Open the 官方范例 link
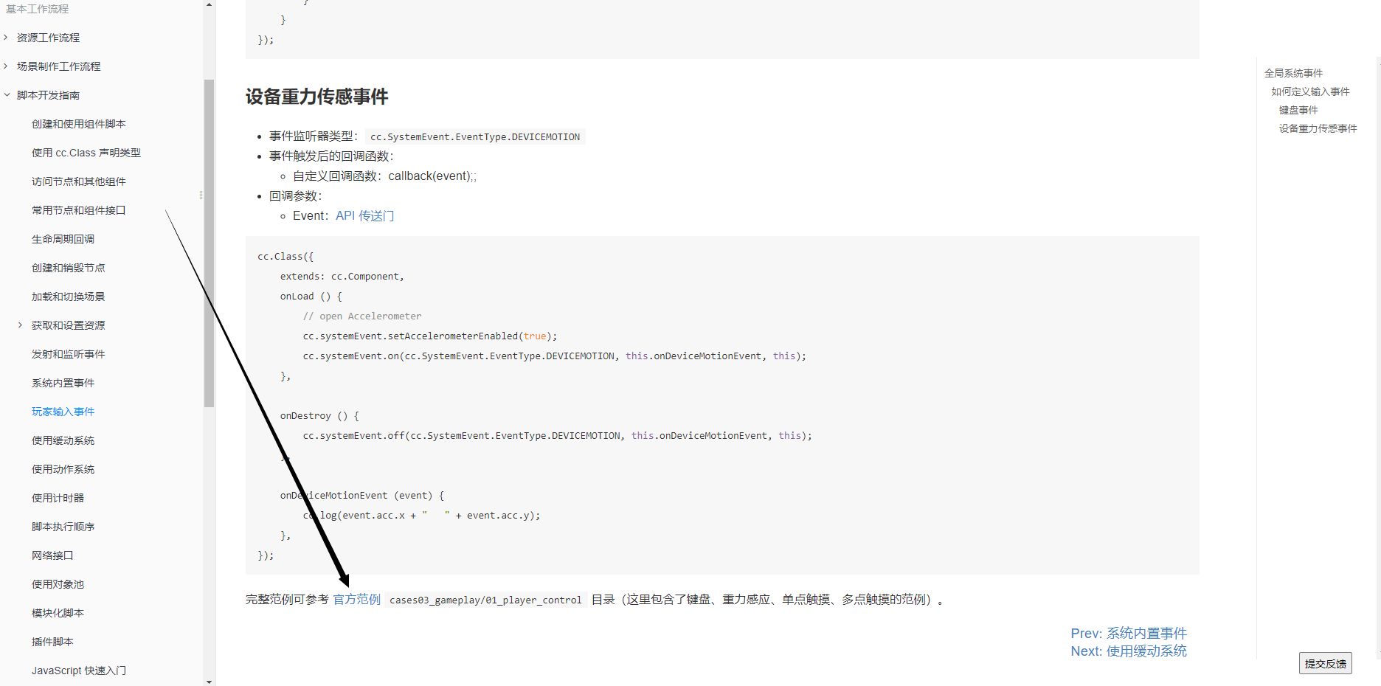Viewport: 1381px width, 686px height. [x=357, y=600]
